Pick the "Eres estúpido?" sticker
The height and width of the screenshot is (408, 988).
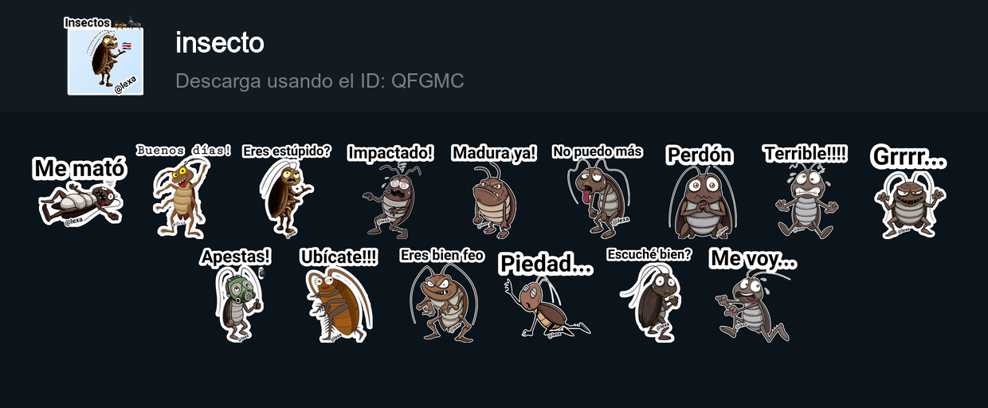coord(287,191)
